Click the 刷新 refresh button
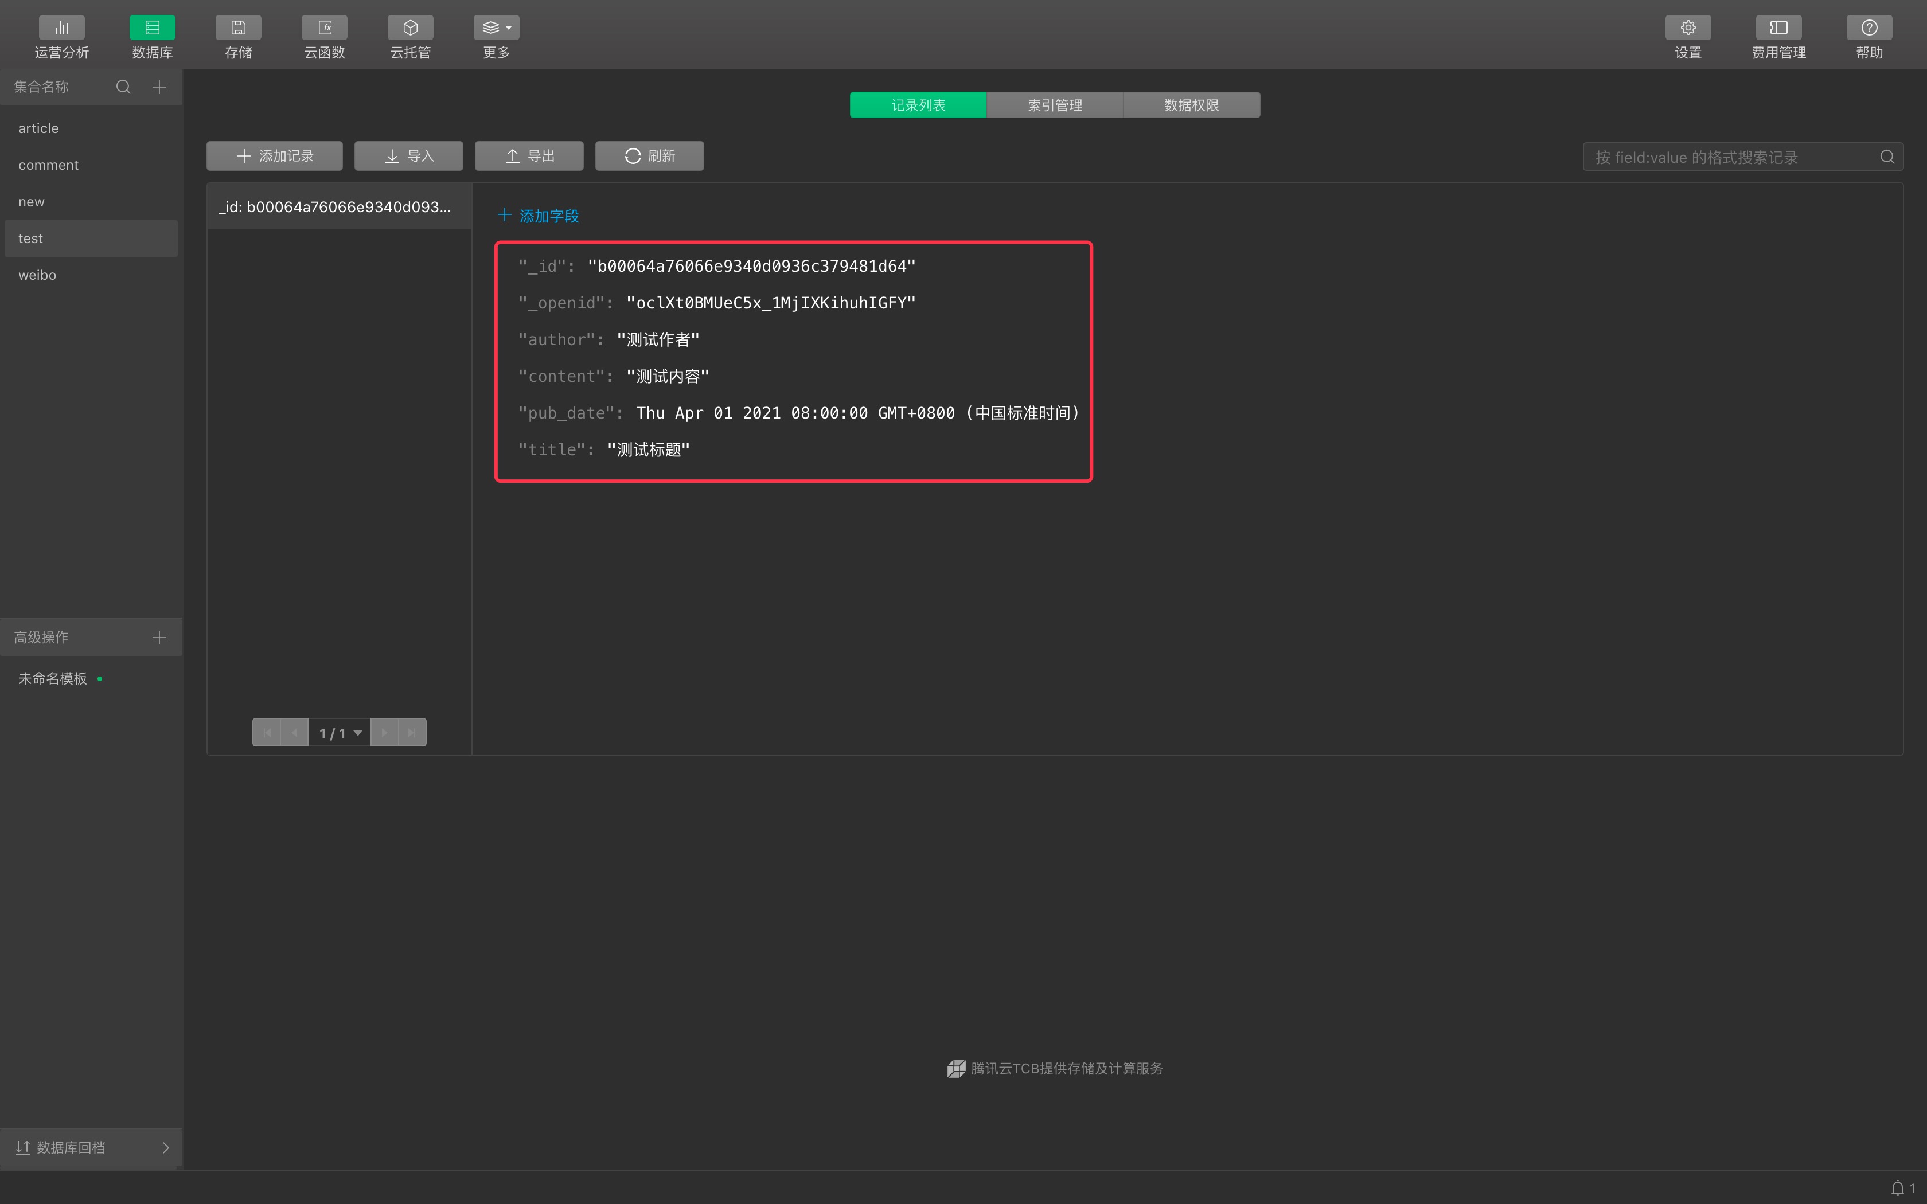This screenshot has height=1204, width=1927. (649, 156)
